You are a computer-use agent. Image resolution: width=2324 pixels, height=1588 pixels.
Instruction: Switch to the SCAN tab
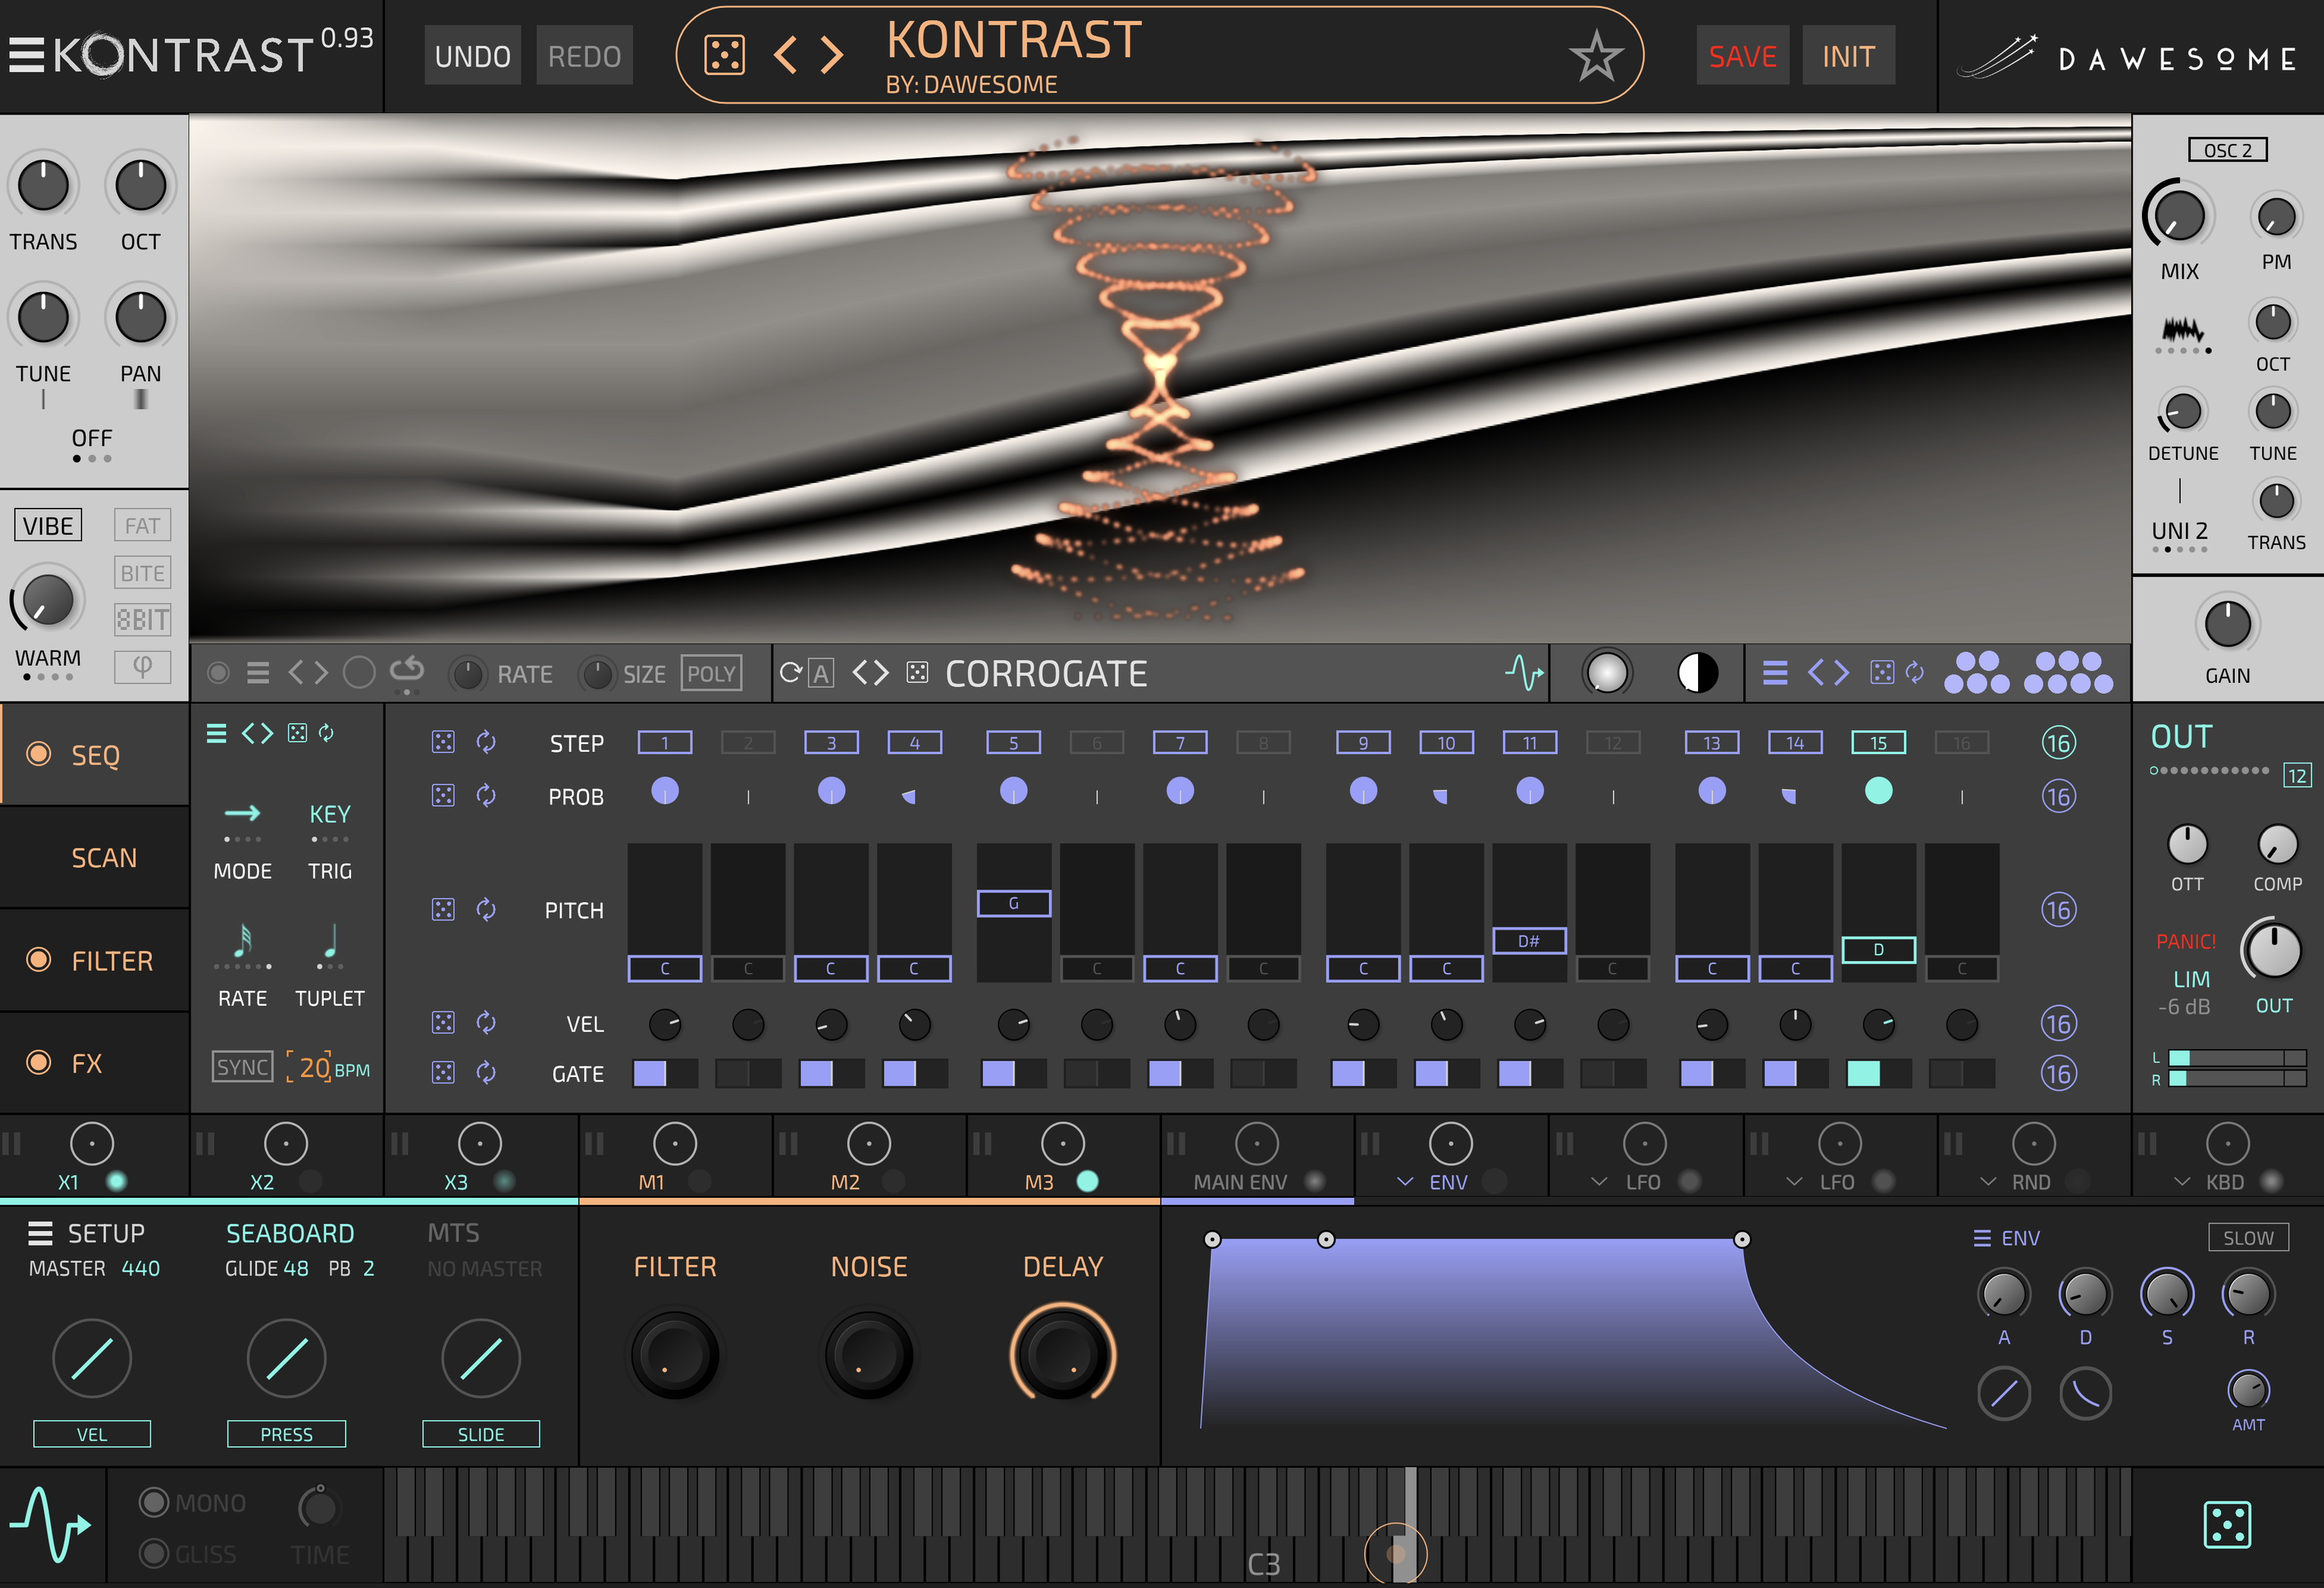104,856
